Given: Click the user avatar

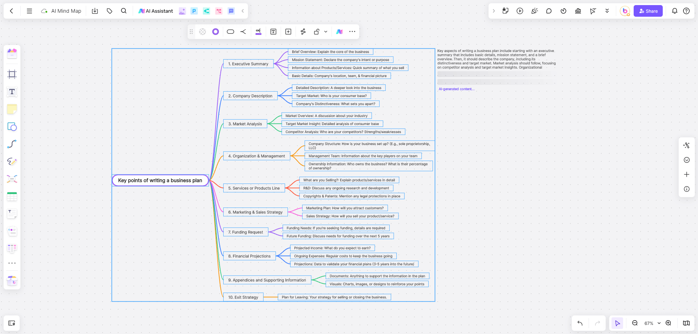Looking at the screenshot, I should point(625,11).
